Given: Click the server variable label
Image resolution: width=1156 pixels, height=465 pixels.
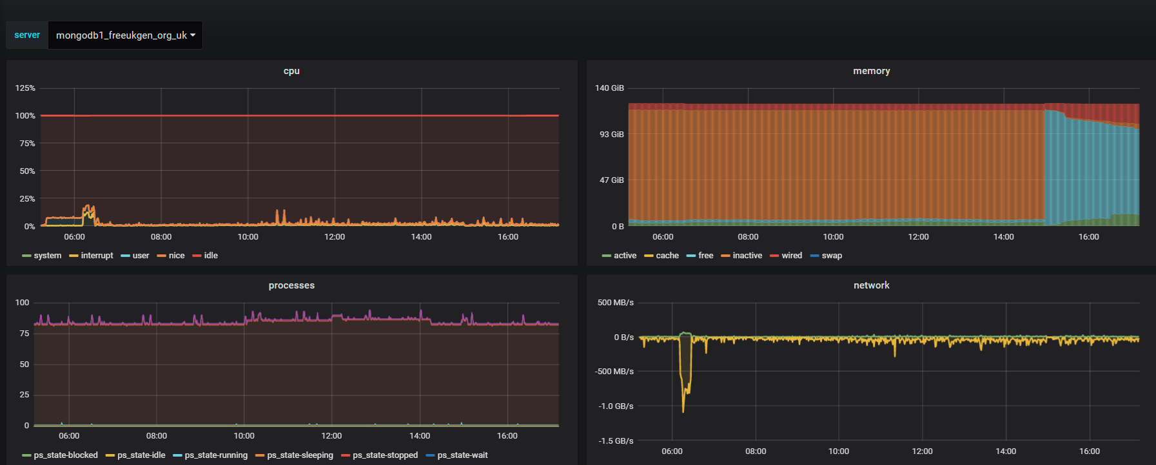Looking at the screenshot, I should (x=27, y=35).
